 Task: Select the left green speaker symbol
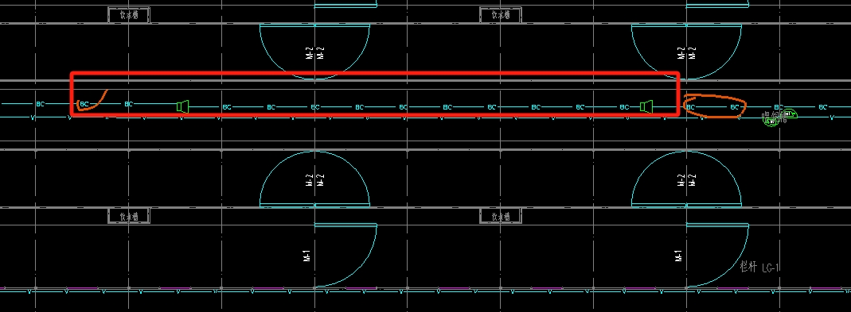[182, 106]
